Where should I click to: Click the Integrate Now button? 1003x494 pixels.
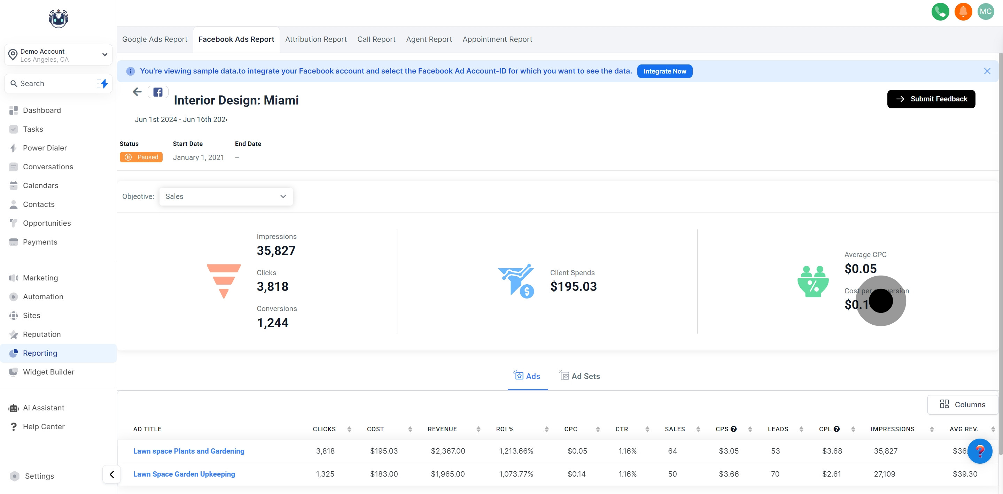point(664,71)
